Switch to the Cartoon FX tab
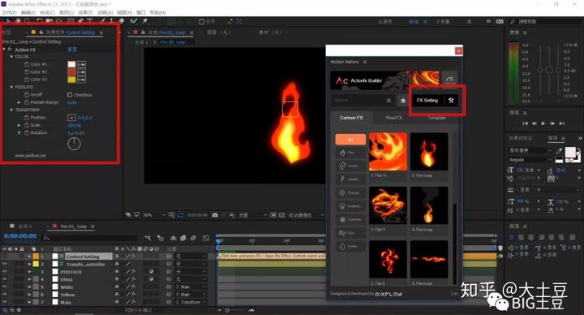This screenshot has height=315, width=584. (x=351, y=118)
